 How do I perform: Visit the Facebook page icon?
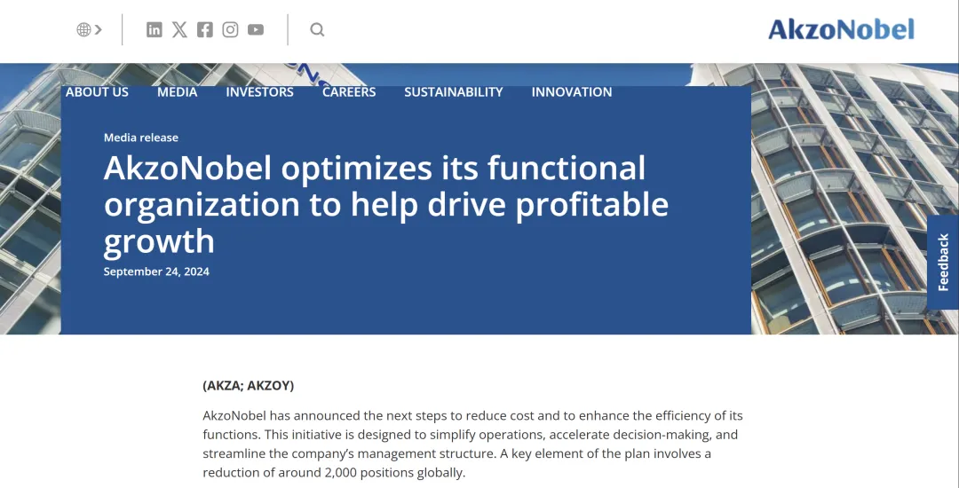pyautogui.click(x=205, y=29)
